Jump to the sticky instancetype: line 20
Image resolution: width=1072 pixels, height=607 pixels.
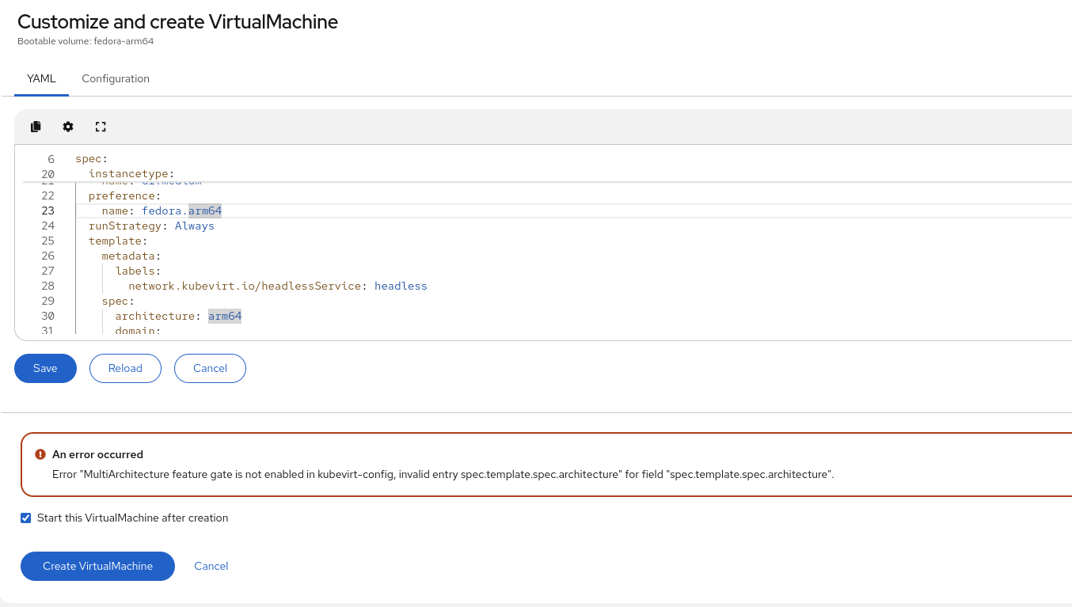[131, 174]
